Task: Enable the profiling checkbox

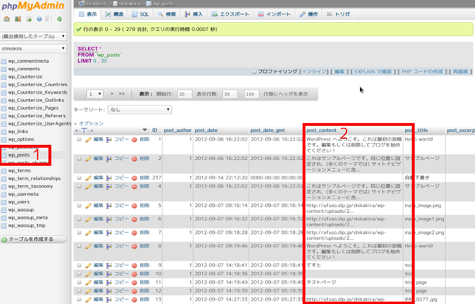Action: [x=254, y=72]
